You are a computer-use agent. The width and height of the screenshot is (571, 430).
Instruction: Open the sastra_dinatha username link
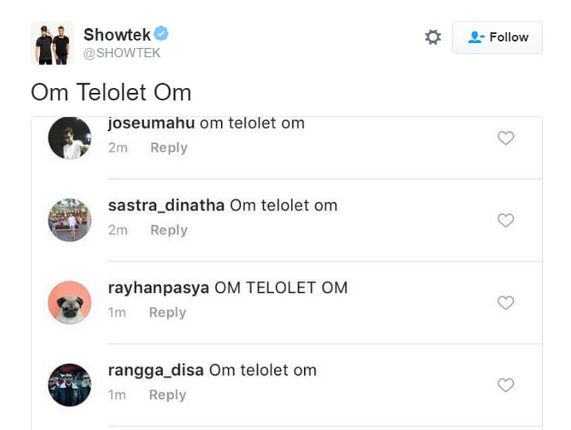166,205
